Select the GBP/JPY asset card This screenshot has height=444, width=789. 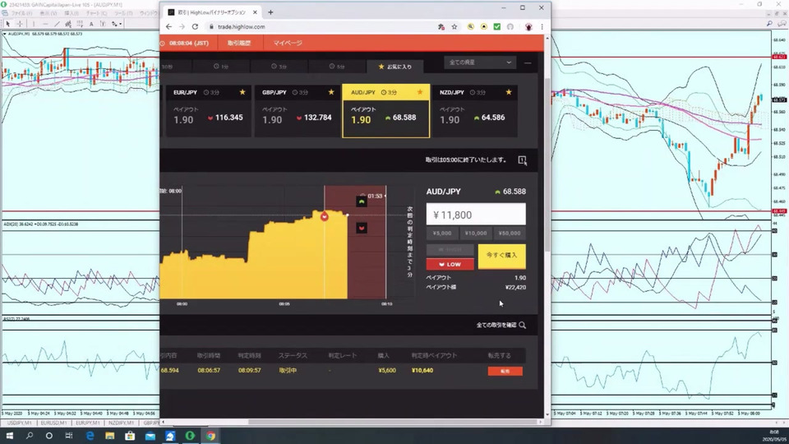point(297,111)
